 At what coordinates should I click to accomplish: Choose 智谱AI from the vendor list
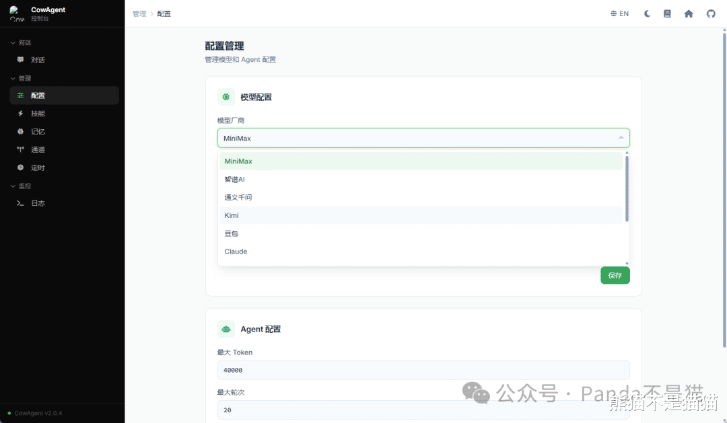click(x=421, y=180)
